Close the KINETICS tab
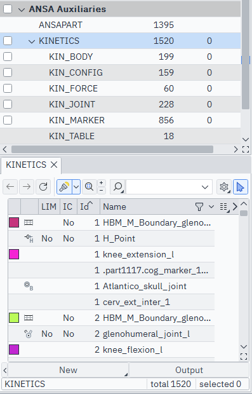This screenshot has width=252, height=394. (x=54, y=165)
